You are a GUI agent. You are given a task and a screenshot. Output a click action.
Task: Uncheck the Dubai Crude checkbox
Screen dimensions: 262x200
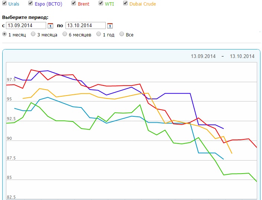click(125, 3)
